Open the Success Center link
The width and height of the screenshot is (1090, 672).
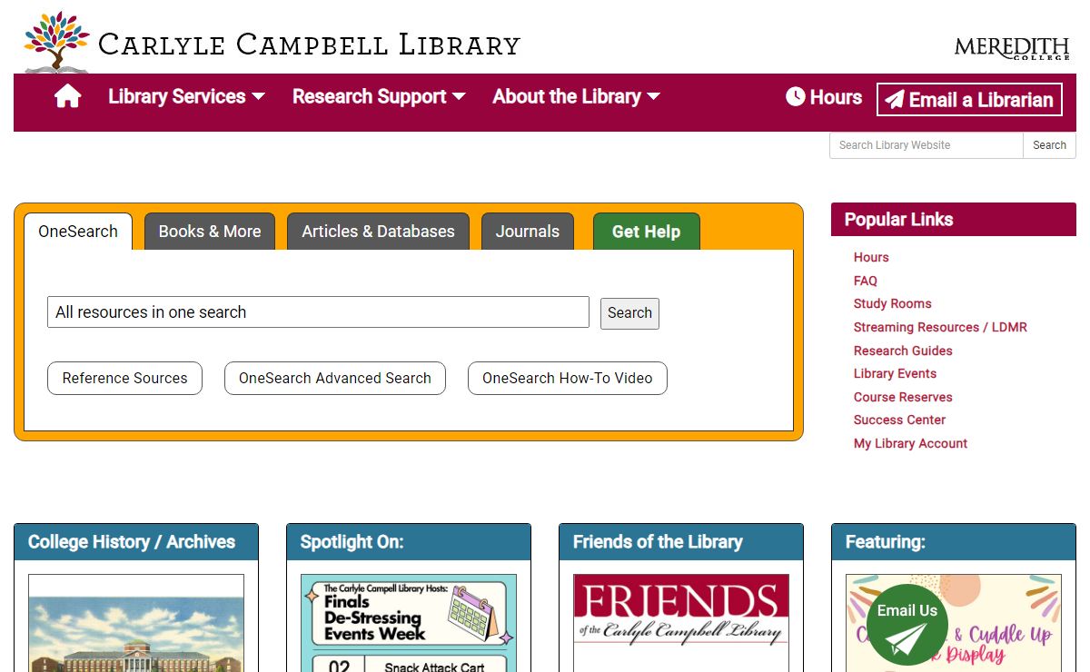(x=899, y=420)
